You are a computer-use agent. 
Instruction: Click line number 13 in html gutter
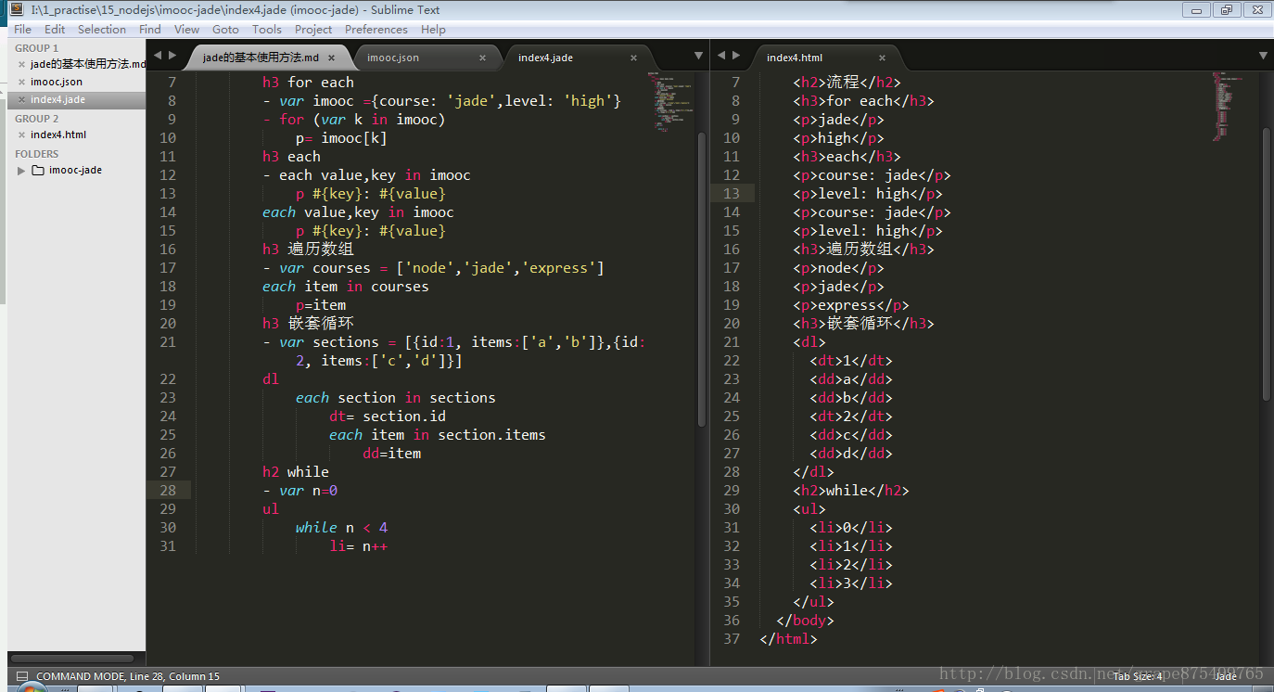(732, 194)
